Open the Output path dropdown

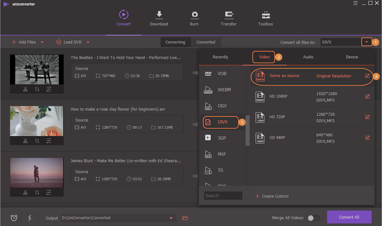(x=171, y=218)
